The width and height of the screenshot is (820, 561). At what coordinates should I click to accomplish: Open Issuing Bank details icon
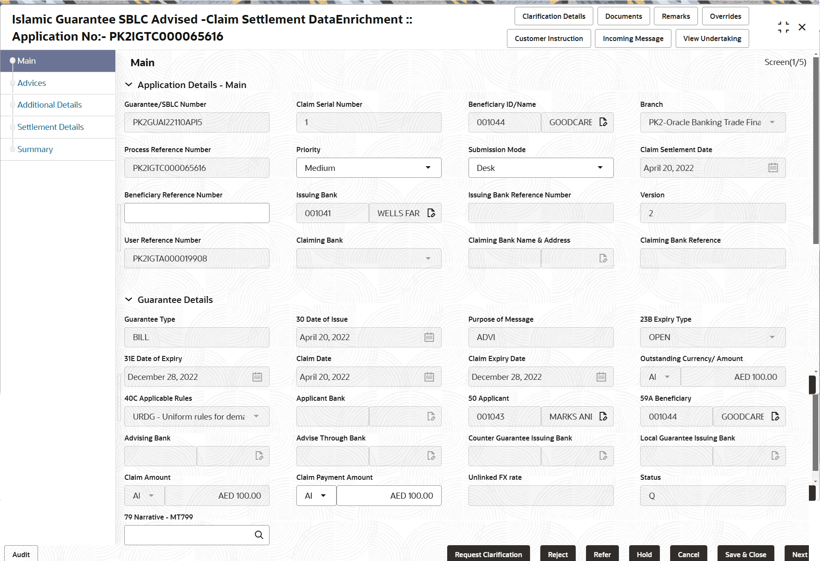[431, 213]
